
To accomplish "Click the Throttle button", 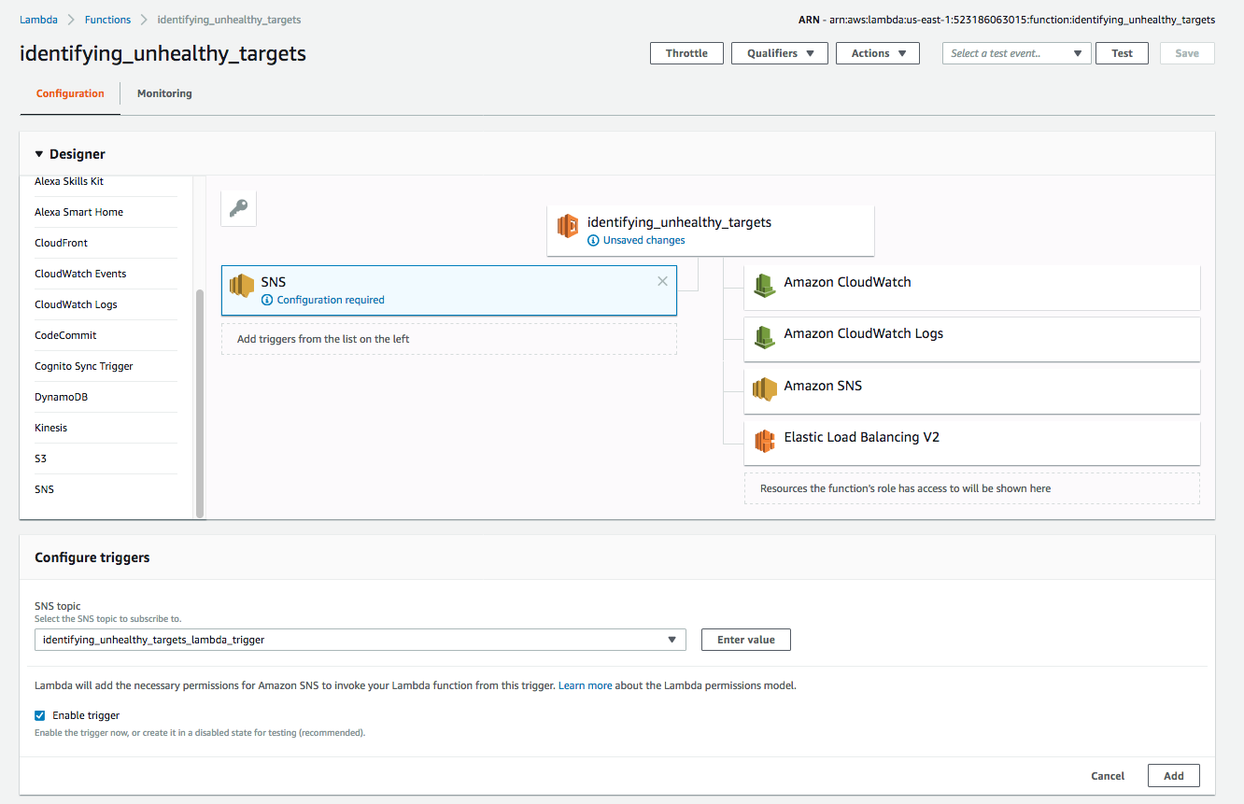I will 686,53.
